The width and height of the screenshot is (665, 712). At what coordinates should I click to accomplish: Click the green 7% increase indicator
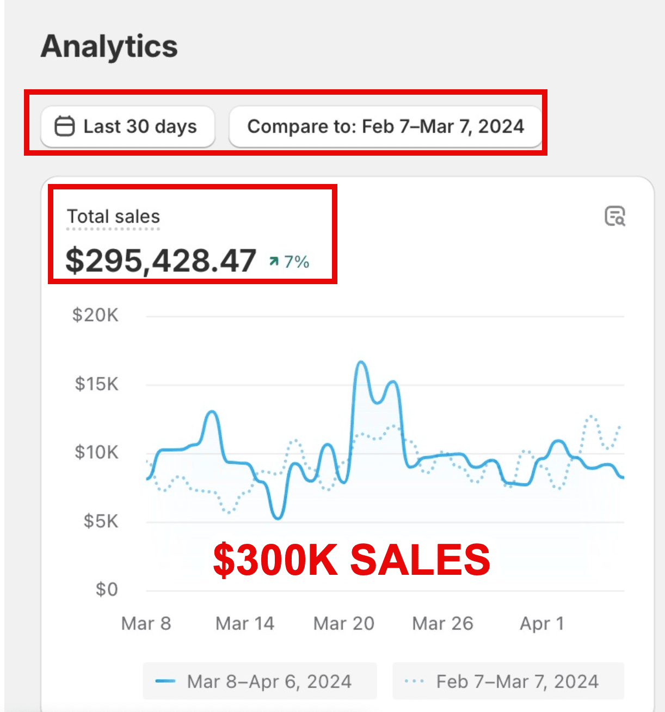pyautogui.click(x=290, y=262)
